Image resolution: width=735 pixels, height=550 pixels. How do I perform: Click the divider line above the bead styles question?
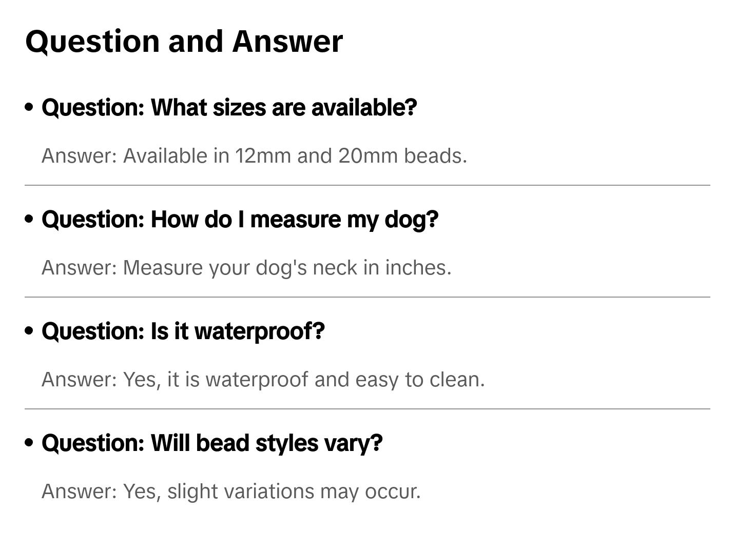(367, 409)
